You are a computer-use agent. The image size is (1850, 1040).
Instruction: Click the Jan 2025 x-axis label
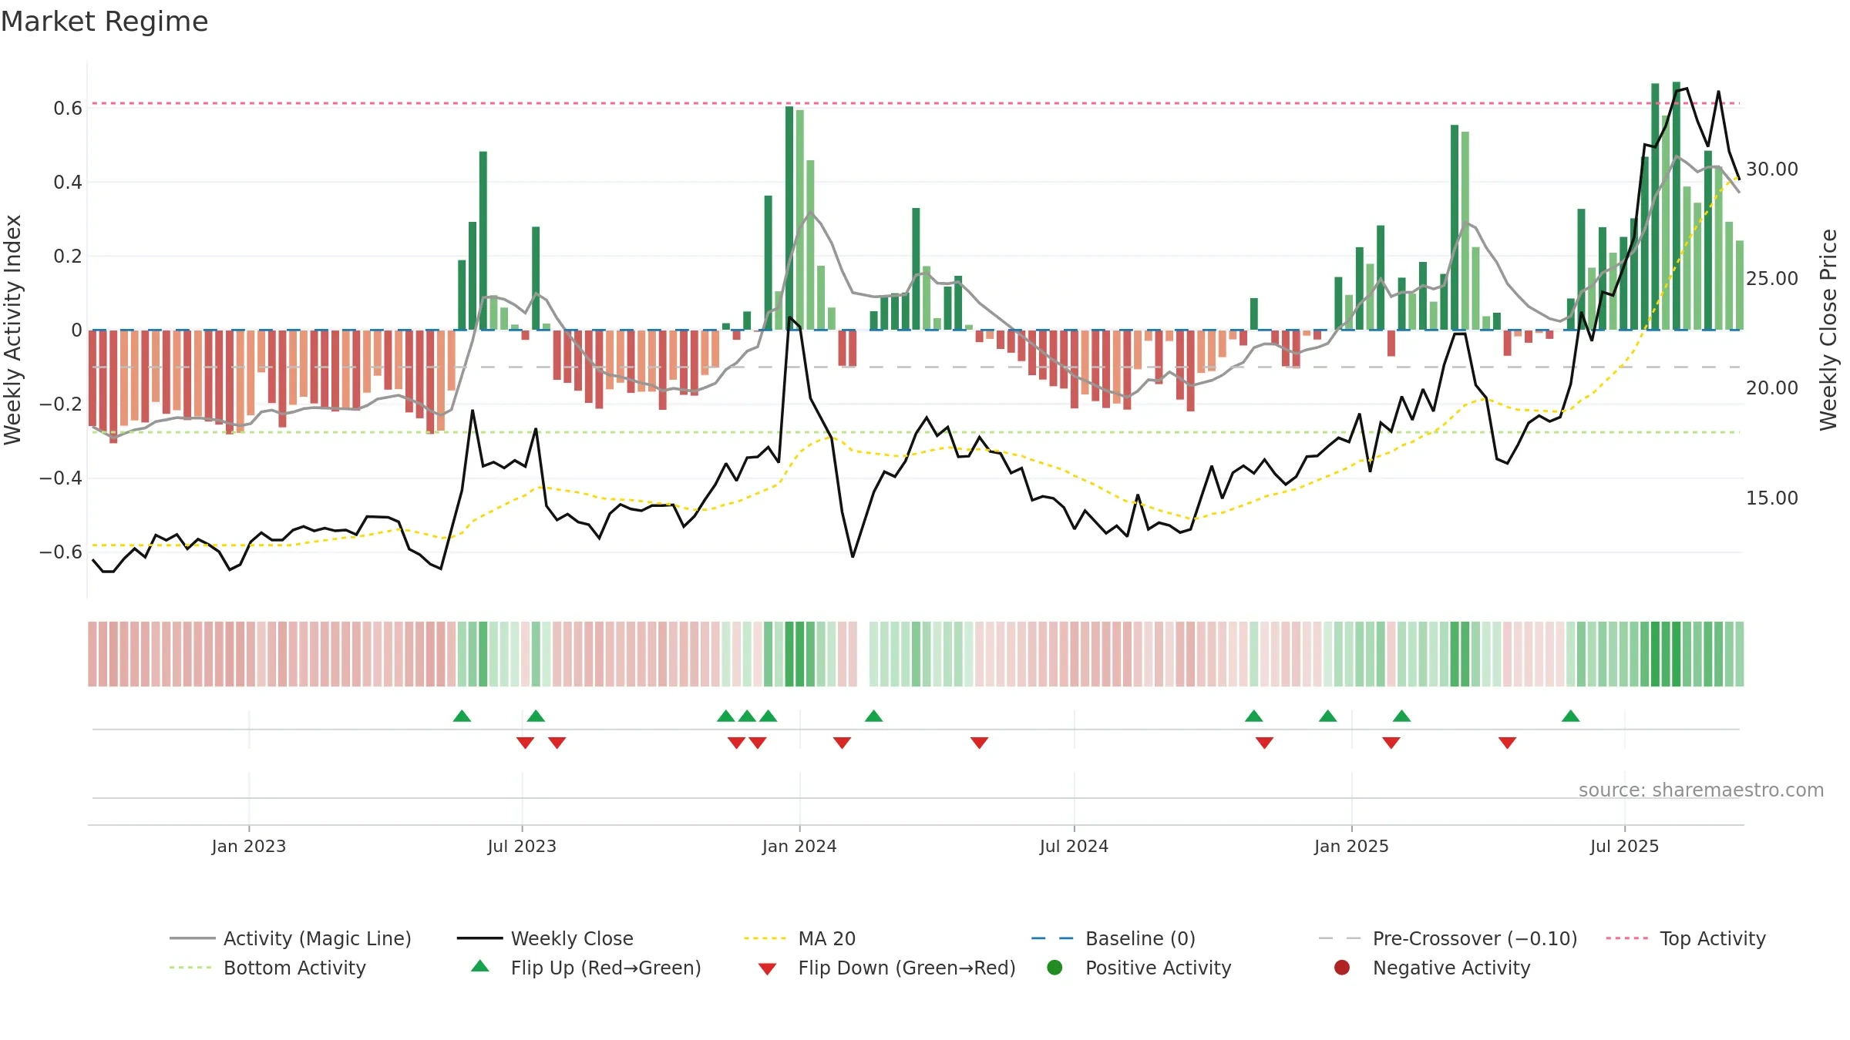pyautogui.click(x=1351, y=846)
